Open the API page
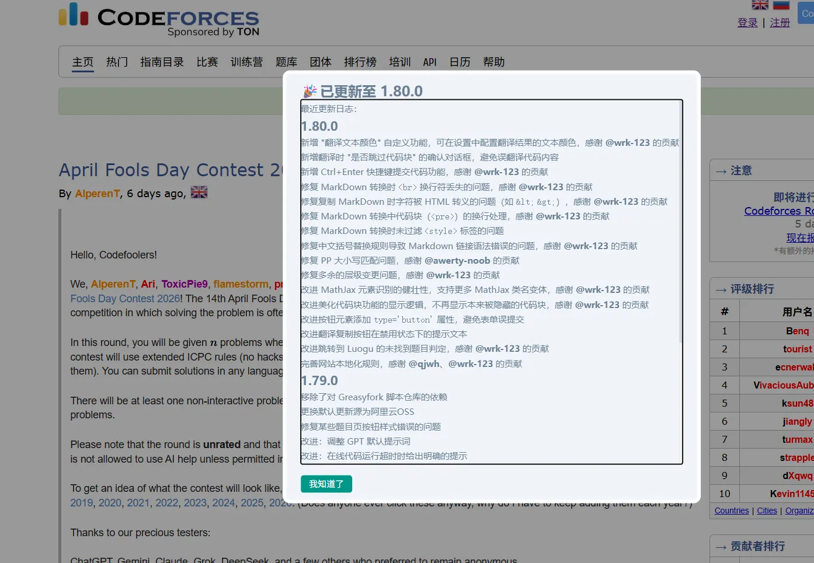Image resolution: width=814 pixels, height=563 pixels. coord(430,61)
